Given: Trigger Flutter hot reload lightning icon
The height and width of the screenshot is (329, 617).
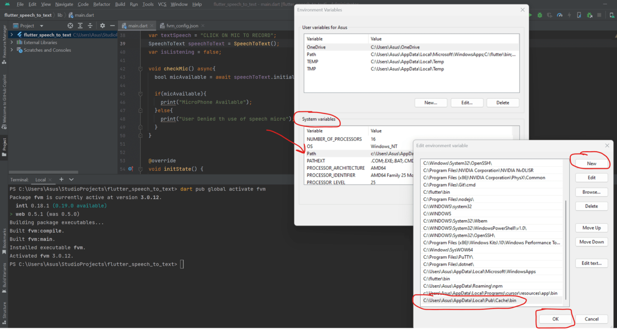Looking at the screenshot, I should click(569, 15).
